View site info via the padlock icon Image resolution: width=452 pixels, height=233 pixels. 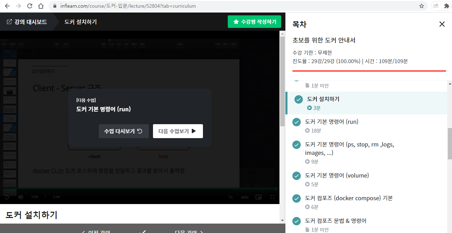coord(54,6)
